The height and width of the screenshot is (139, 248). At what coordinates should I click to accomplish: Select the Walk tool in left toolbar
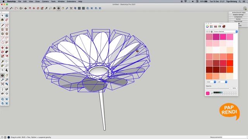(7, 90)
